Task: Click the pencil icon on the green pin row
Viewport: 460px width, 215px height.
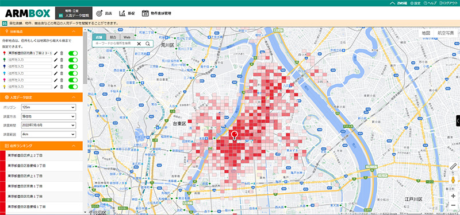Action: coord(55,60)
